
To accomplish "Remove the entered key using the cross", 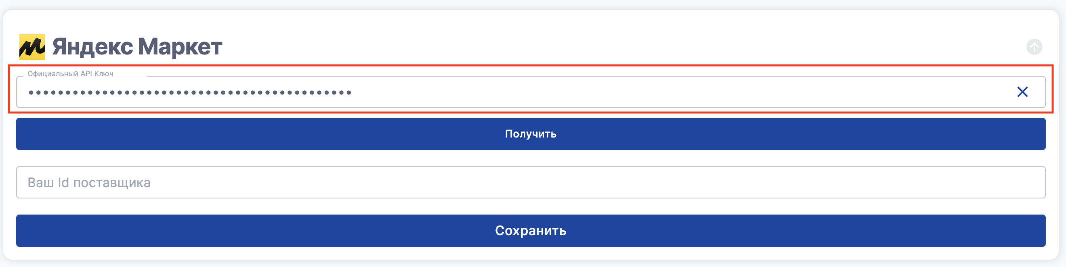I will tap(1022, 92).
